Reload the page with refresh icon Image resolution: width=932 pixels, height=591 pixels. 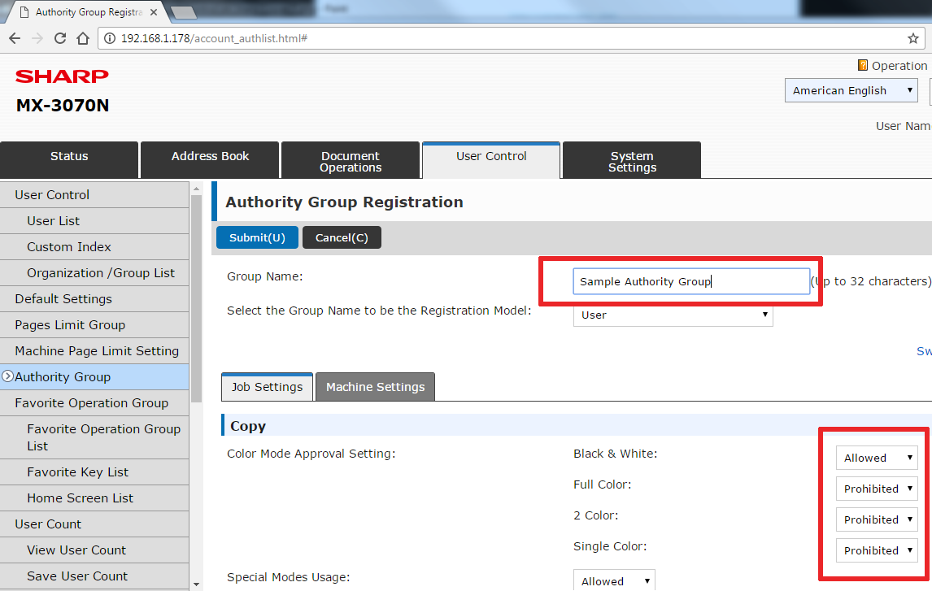pos(59,38)
